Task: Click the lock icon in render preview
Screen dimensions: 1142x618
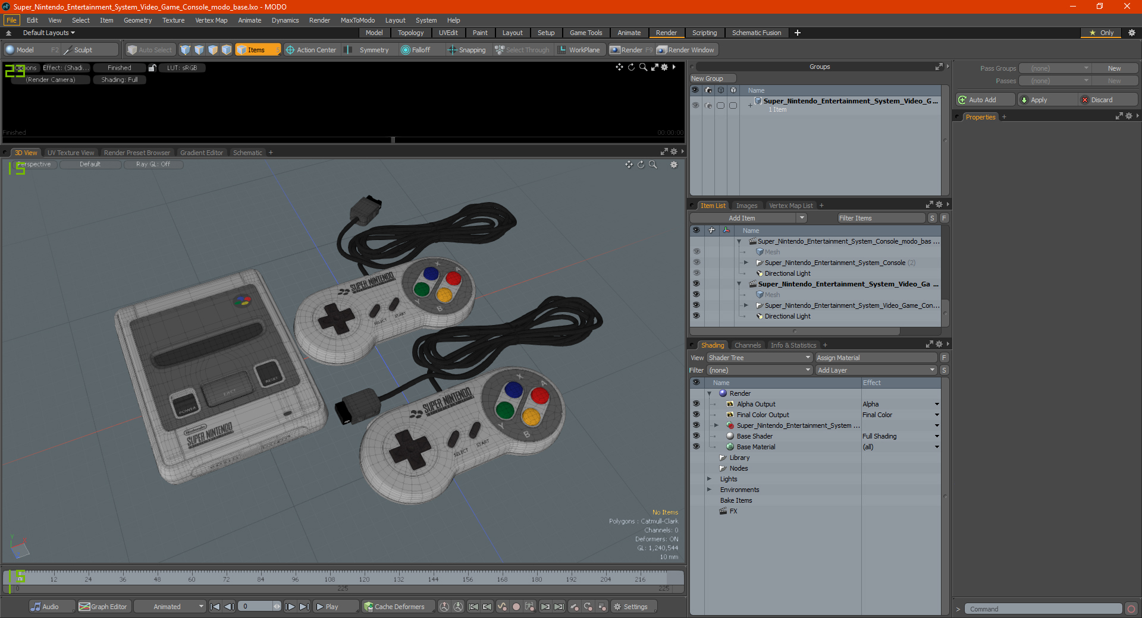Action: (152, 68)
